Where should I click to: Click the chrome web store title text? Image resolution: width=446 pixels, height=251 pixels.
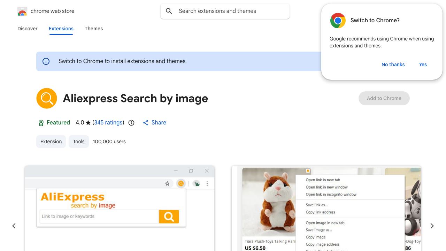(x=53, y=11)
